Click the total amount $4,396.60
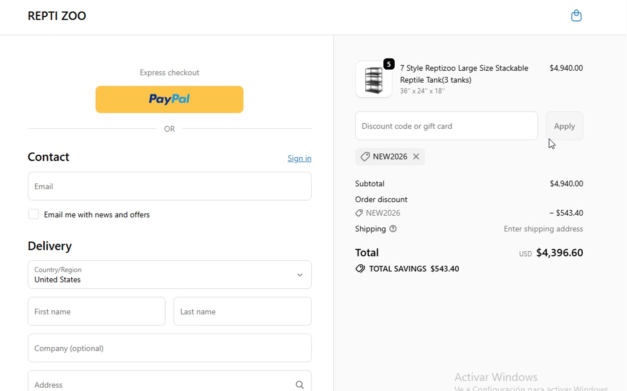 [x=559, y=253]
